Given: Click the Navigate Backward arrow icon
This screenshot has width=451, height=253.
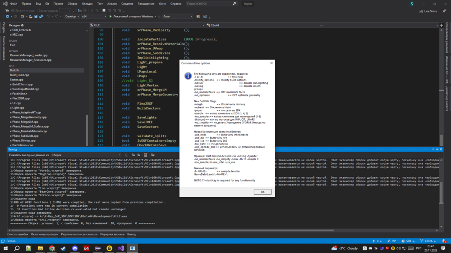Looking at the screenshot, I should pyautogui.click(x=8, y=17).
